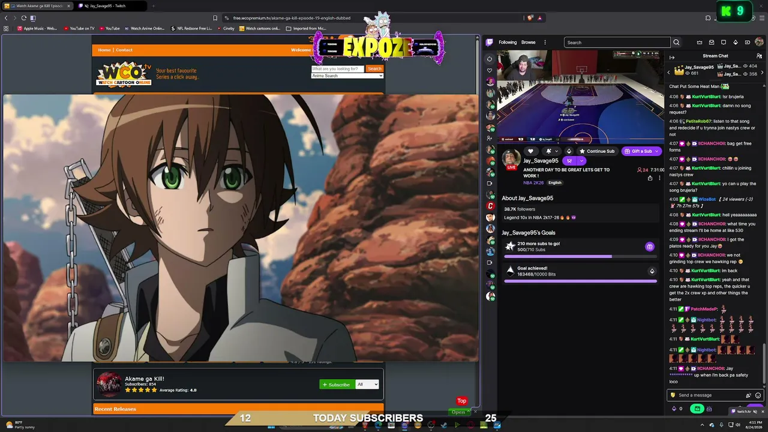Go back in the browser
The image size is (768, 432).
point(7,18)
